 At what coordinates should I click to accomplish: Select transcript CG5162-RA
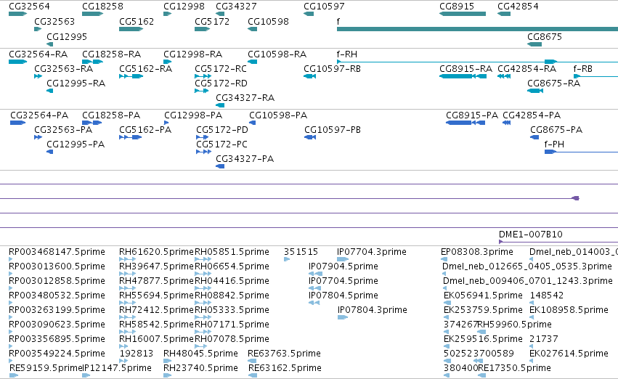tap(145, 68)
